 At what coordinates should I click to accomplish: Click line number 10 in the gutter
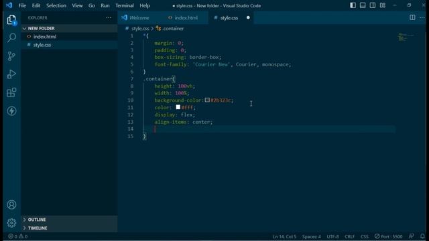131,100
